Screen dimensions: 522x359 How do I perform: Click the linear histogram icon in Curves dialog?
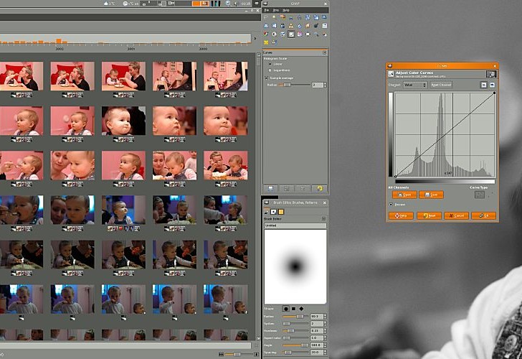click(x=483, y=85)
